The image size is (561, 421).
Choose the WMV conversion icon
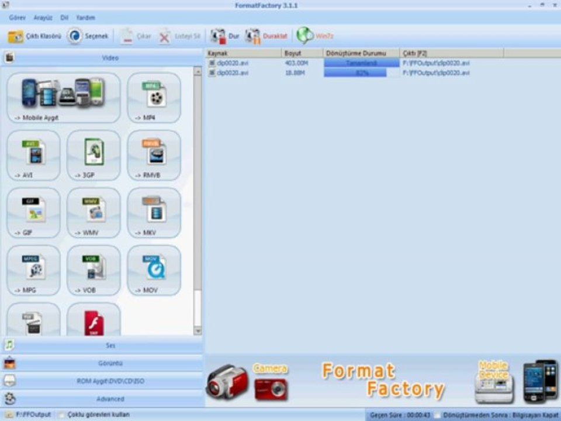(x=93, y=213)
